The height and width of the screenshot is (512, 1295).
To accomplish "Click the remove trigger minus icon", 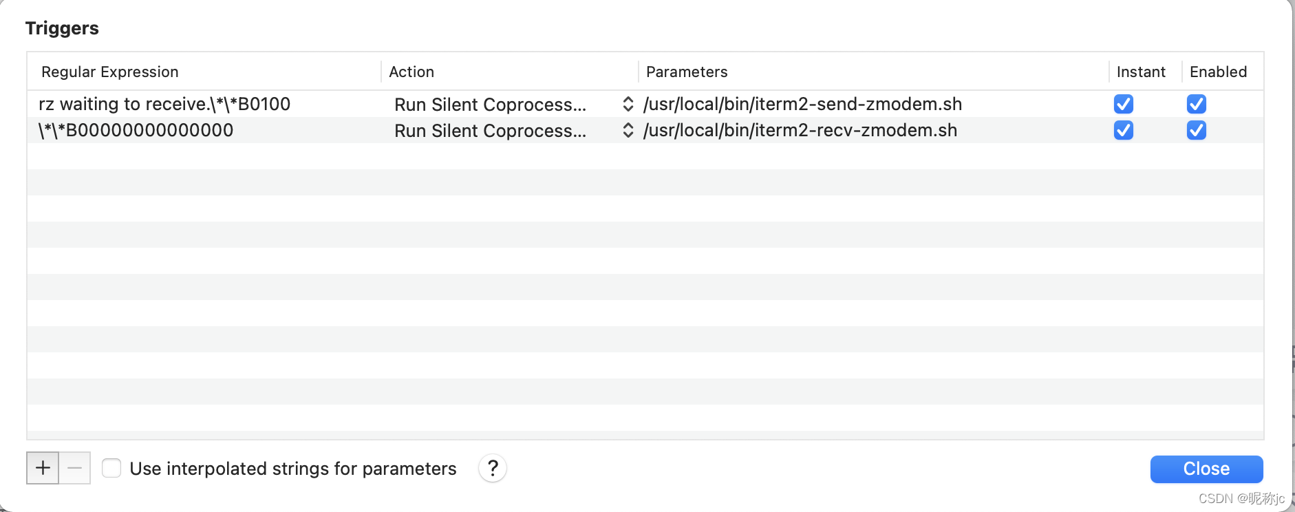I will (x=74, y=468).
